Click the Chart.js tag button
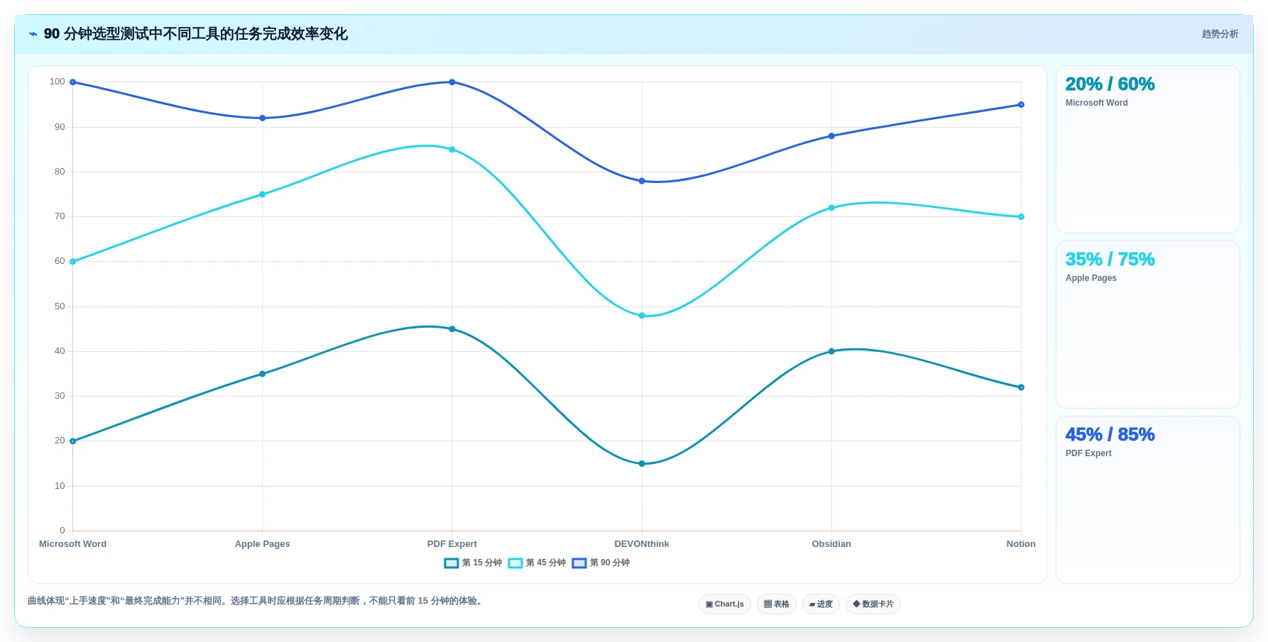The width and height of the screenshot is (1268, 642). pyautogui.click(x=725, y=604)
